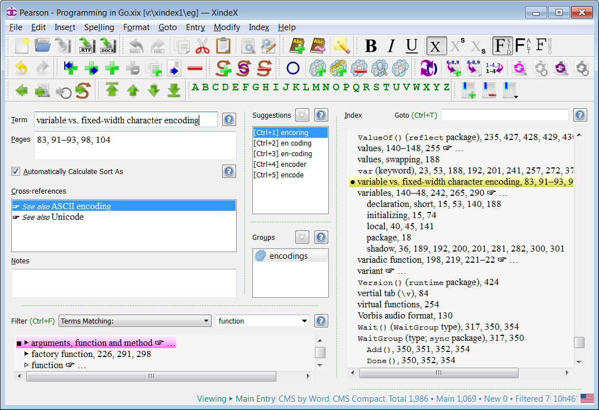Toggle underline formatting
This screenshot has width=599, height=410.
411,46
